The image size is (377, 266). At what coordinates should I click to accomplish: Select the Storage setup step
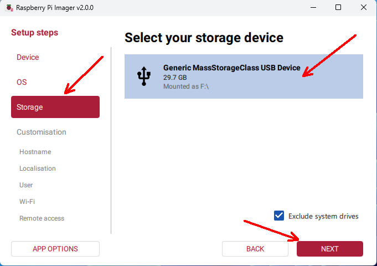(x=55, y=107)
